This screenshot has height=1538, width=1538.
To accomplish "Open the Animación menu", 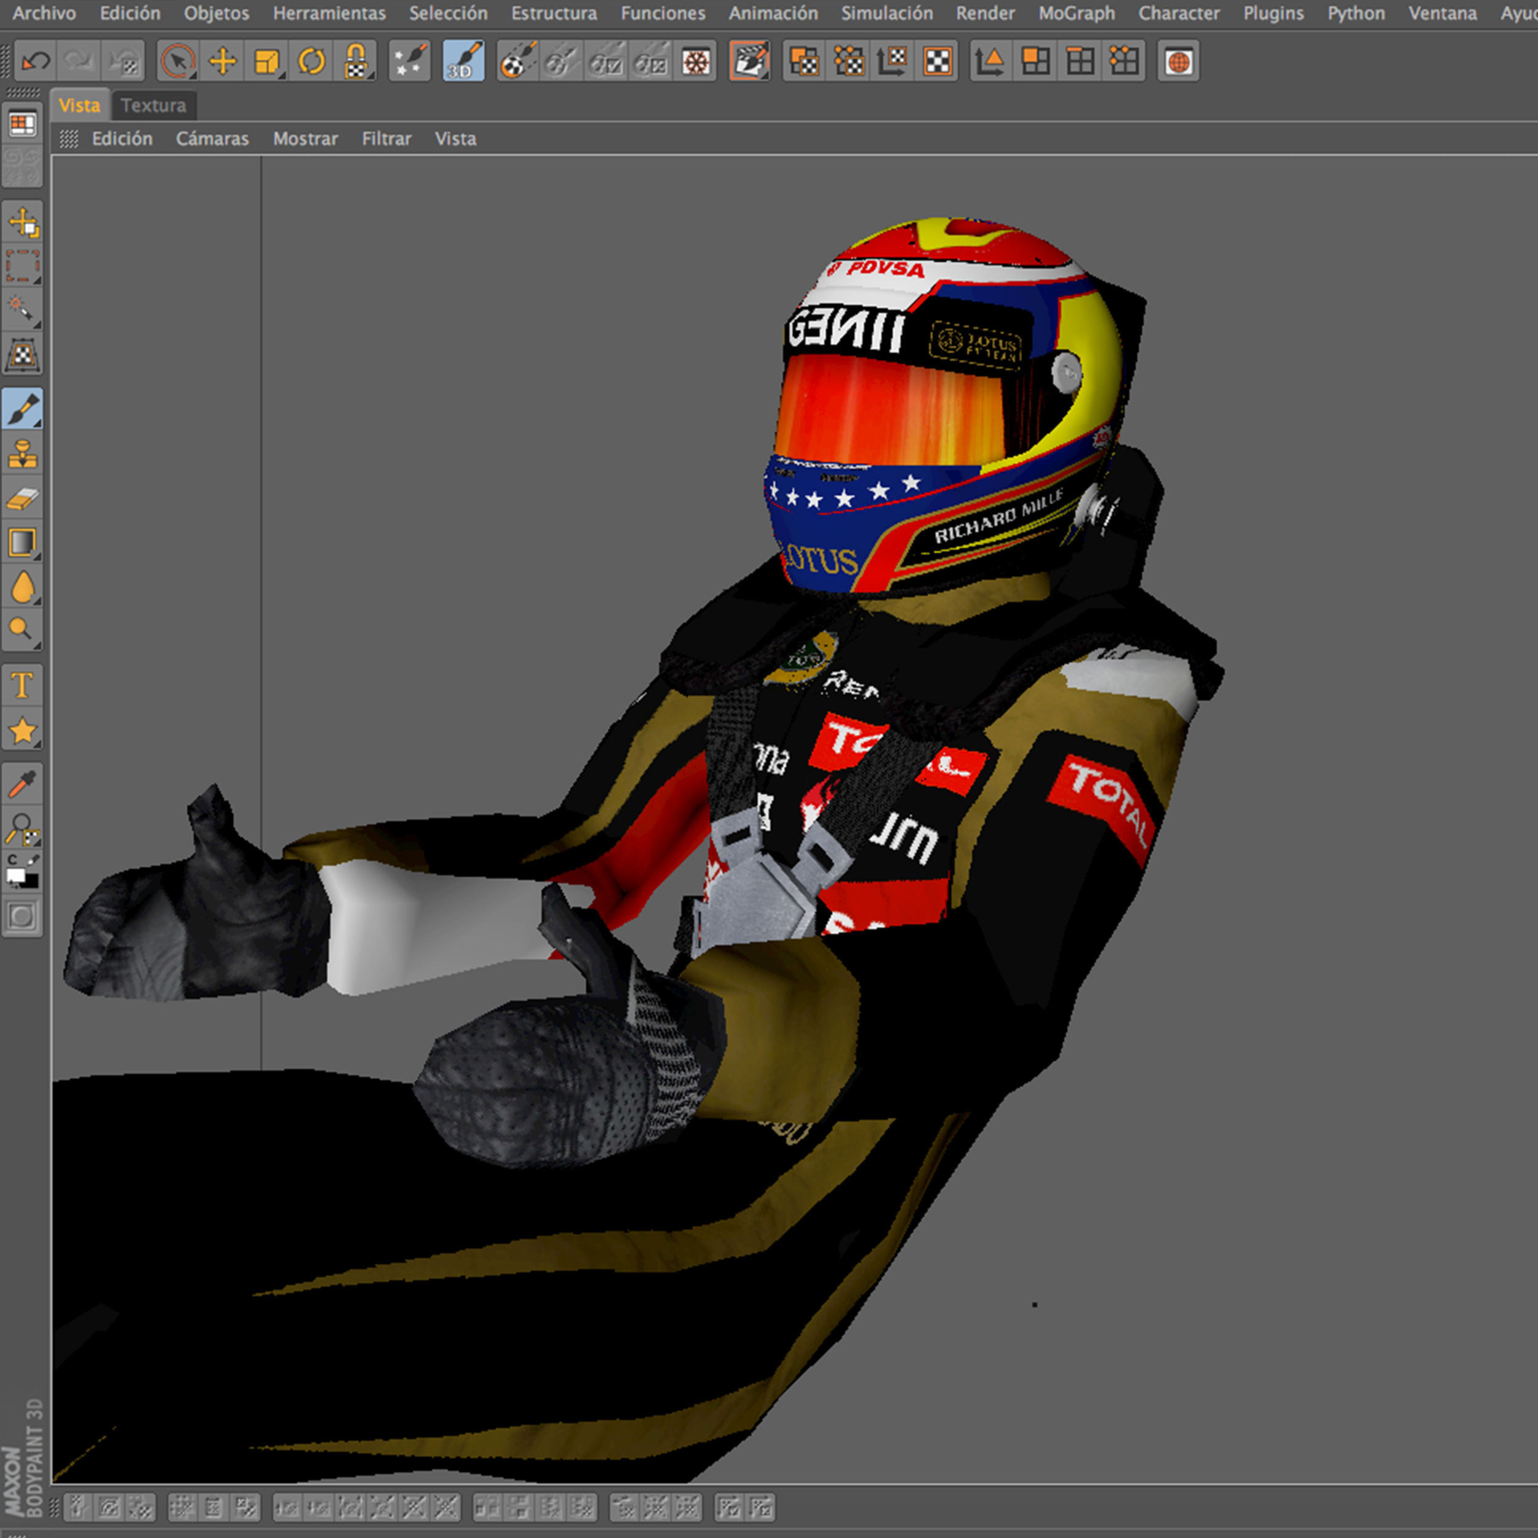I will point(773,14).
